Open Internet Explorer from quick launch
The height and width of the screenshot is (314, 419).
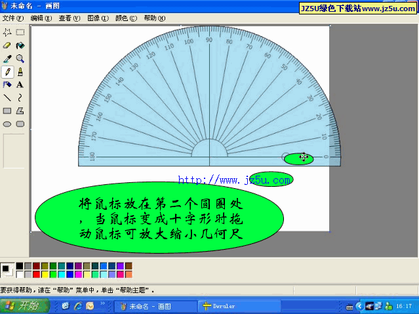point(77,305)
